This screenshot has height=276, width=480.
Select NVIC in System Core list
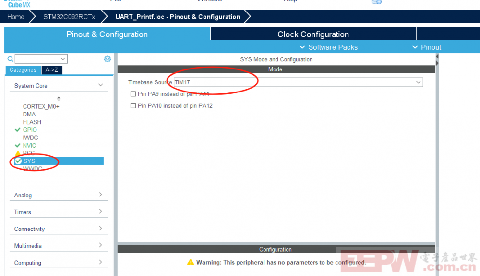tap(29, 146)
